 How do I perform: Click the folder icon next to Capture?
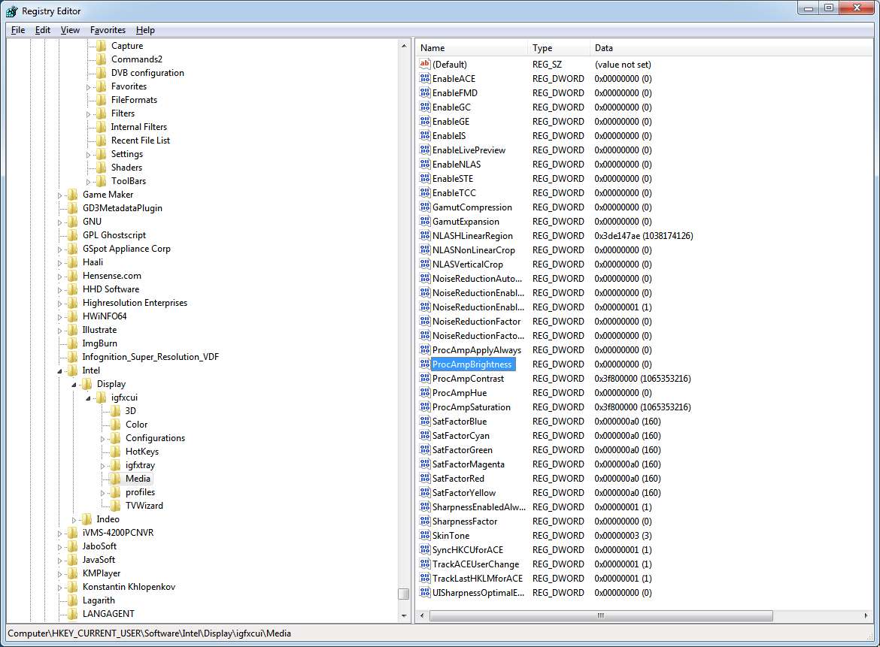(x=101, y=45)
